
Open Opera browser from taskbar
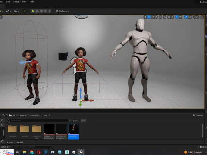click(x=39, y=152)
